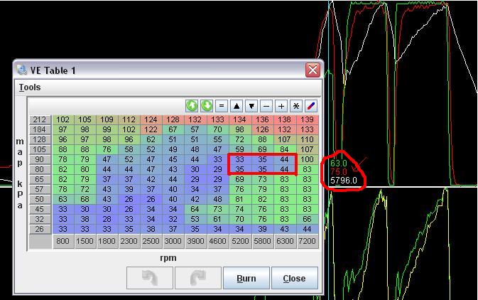Select the cell showing 109
The width and height of the screenshot is (478, 300).
pyautogui.click(x=107, y=119)
